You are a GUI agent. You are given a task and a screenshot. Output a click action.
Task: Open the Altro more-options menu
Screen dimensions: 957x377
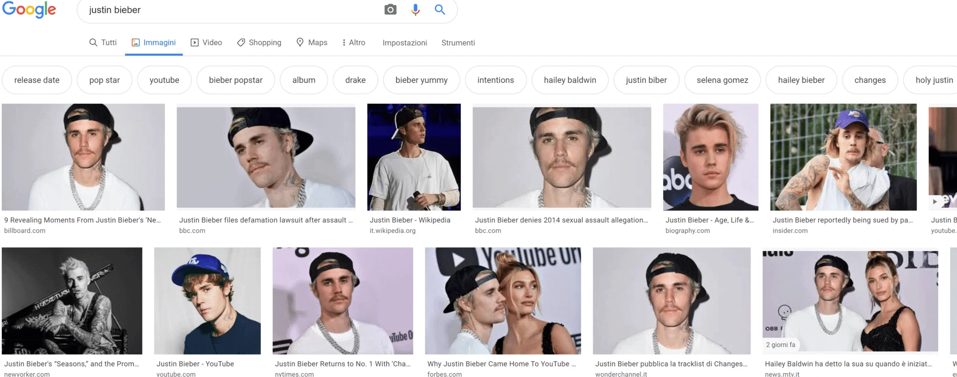click(353, 42)
